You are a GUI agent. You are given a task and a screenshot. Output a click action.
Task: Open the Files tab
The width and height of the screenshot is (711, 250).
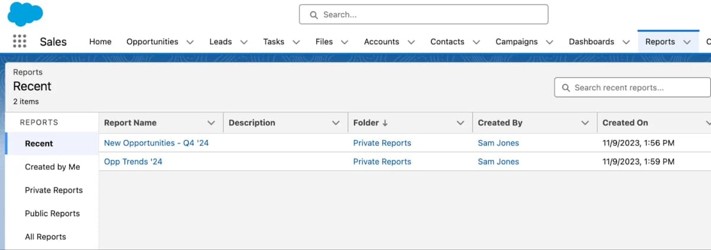click(324, 41)
